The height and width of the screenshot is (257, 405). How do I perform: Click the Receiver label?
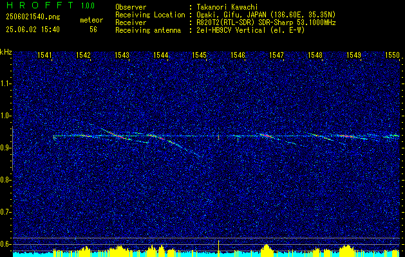(131, 22)
